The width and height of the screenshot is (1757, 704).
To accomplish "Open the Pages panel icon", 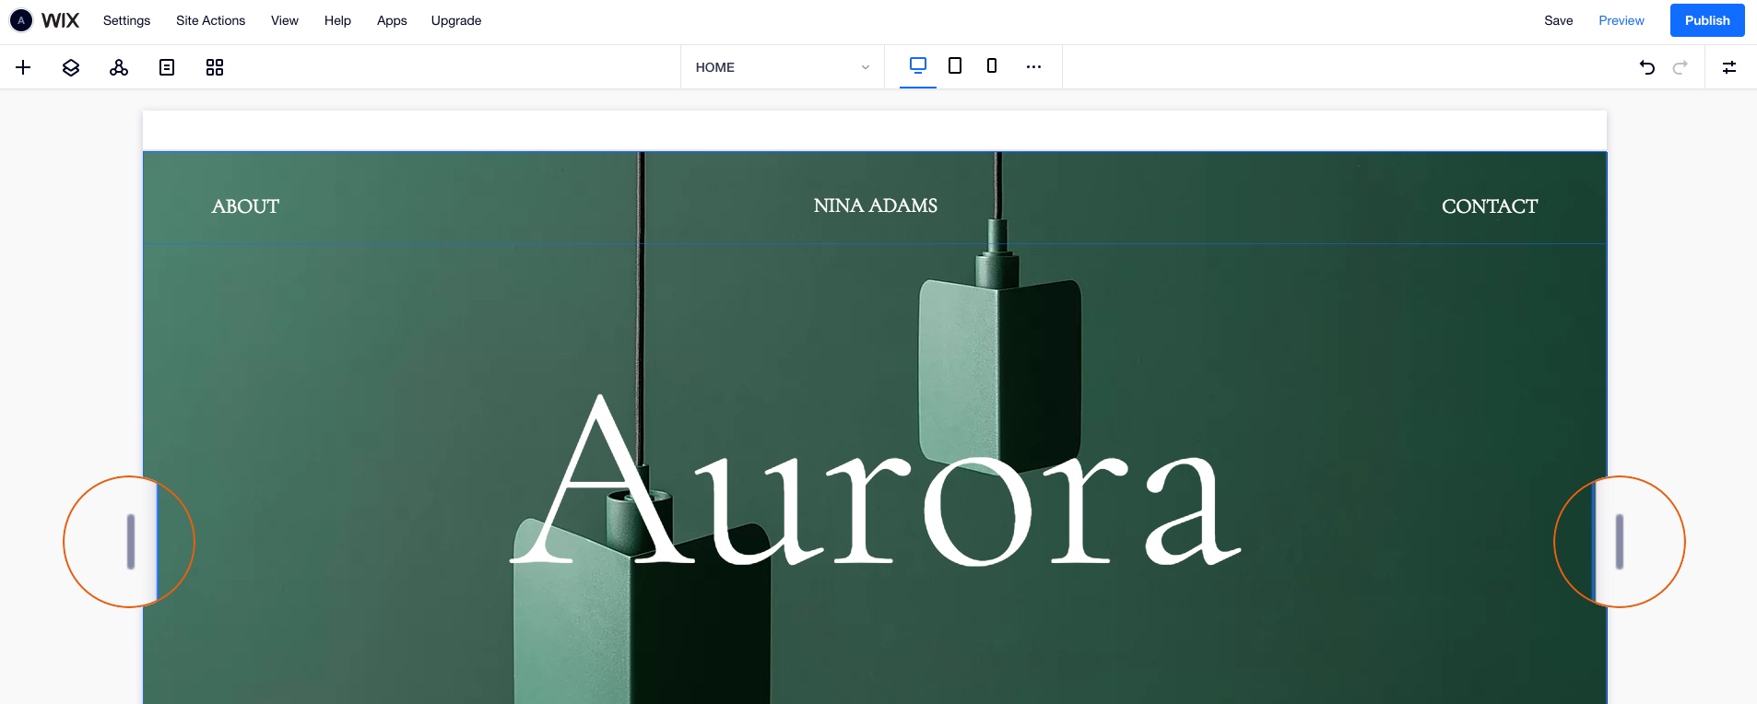I will point(167,67).
